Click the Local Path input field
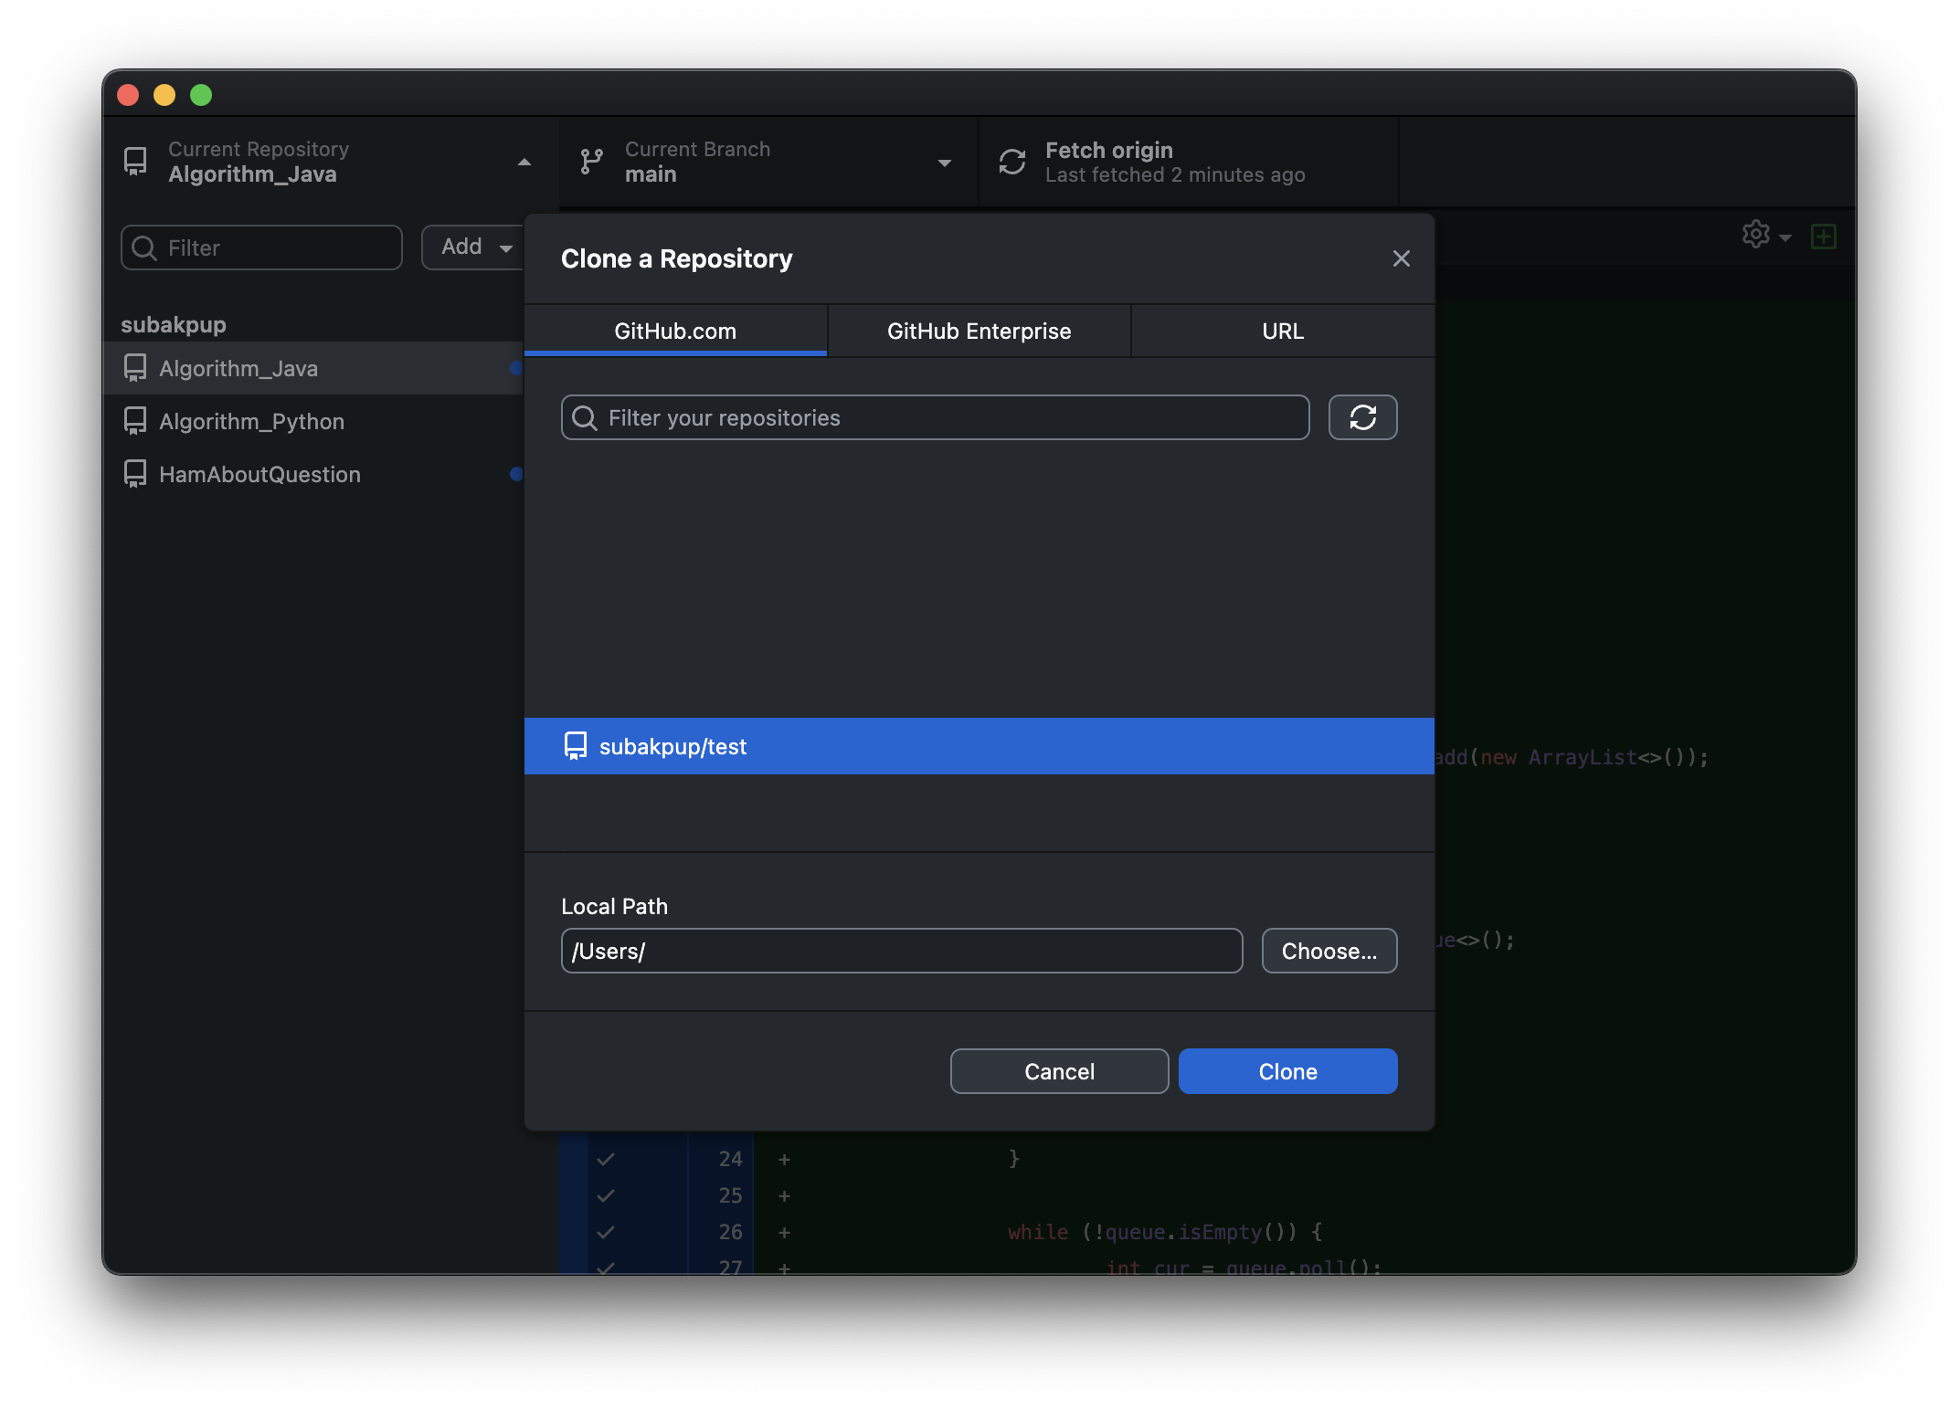 click(901, 951)
